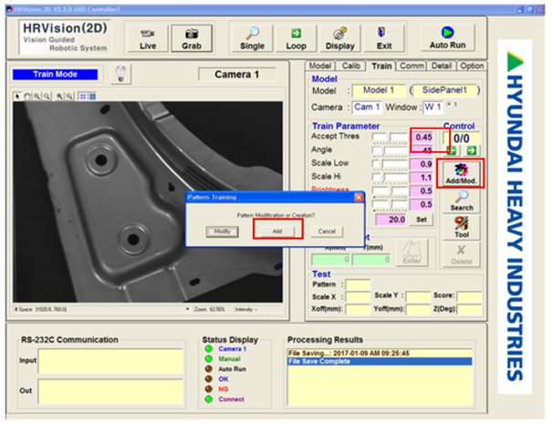This screenshot has height=423, width=552.
Task: Select the File Saving 2017-01-09 result row
Action: pyautogui.click(x=380, y=353)
